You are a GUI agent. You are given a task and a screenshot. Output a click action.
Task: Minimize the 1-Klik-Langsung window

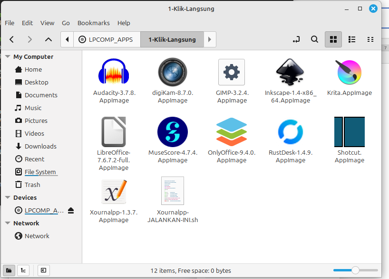(347, 9)
